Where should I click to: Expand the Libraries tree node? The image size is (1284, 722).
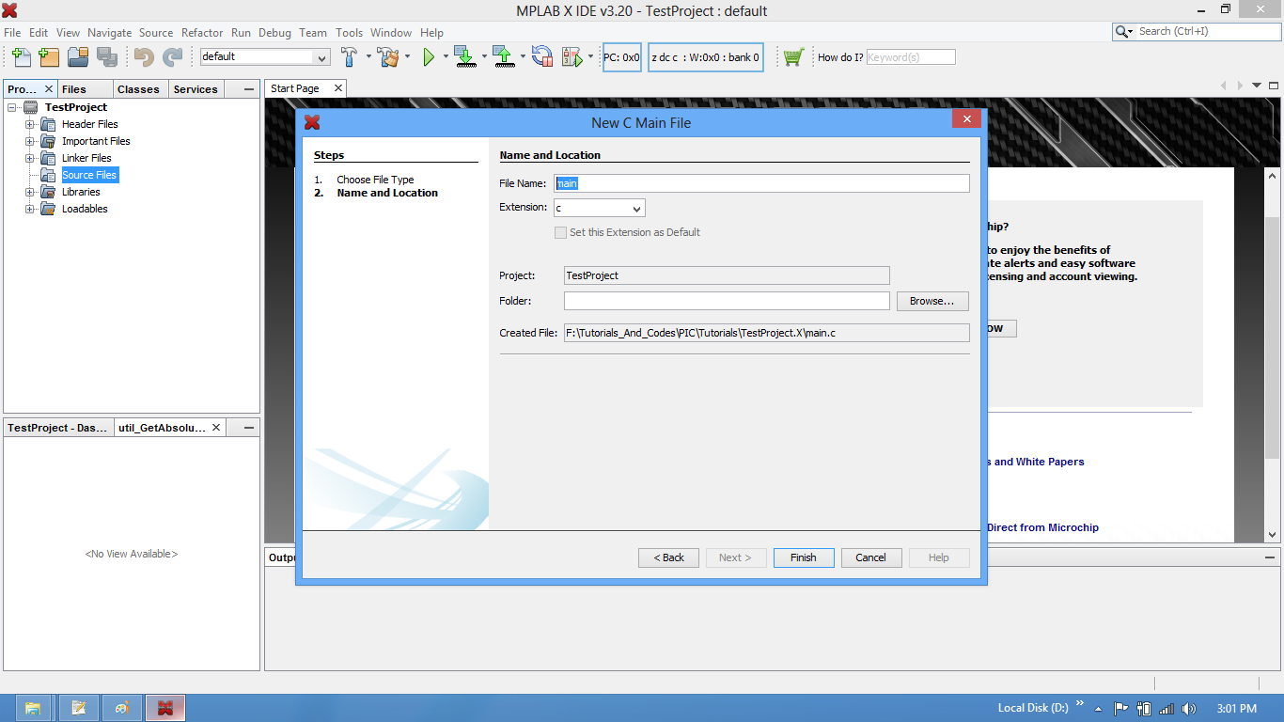click(29, 192)
